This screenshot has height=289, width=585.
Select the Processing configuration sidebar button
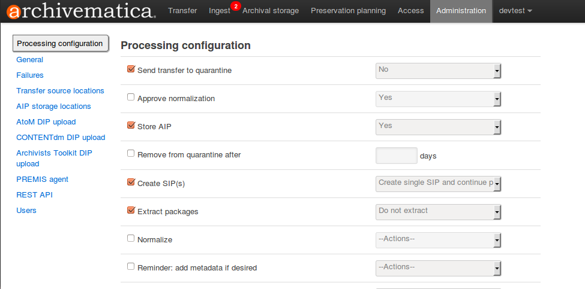point(60,43)
